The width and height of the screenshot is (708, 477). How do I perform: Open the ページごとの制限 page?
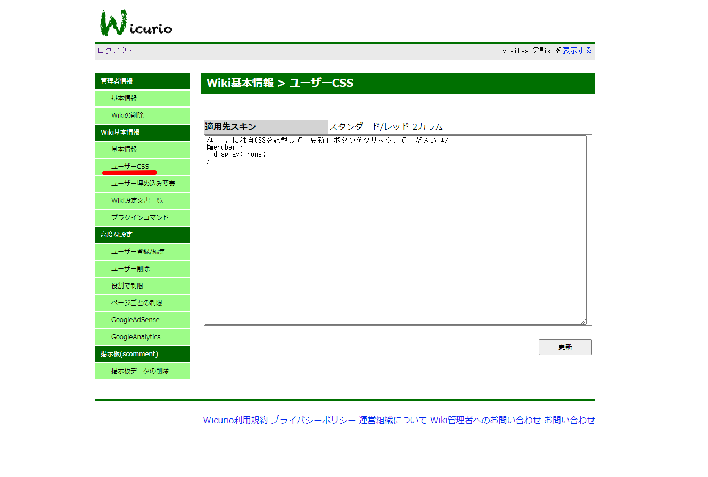136,303
